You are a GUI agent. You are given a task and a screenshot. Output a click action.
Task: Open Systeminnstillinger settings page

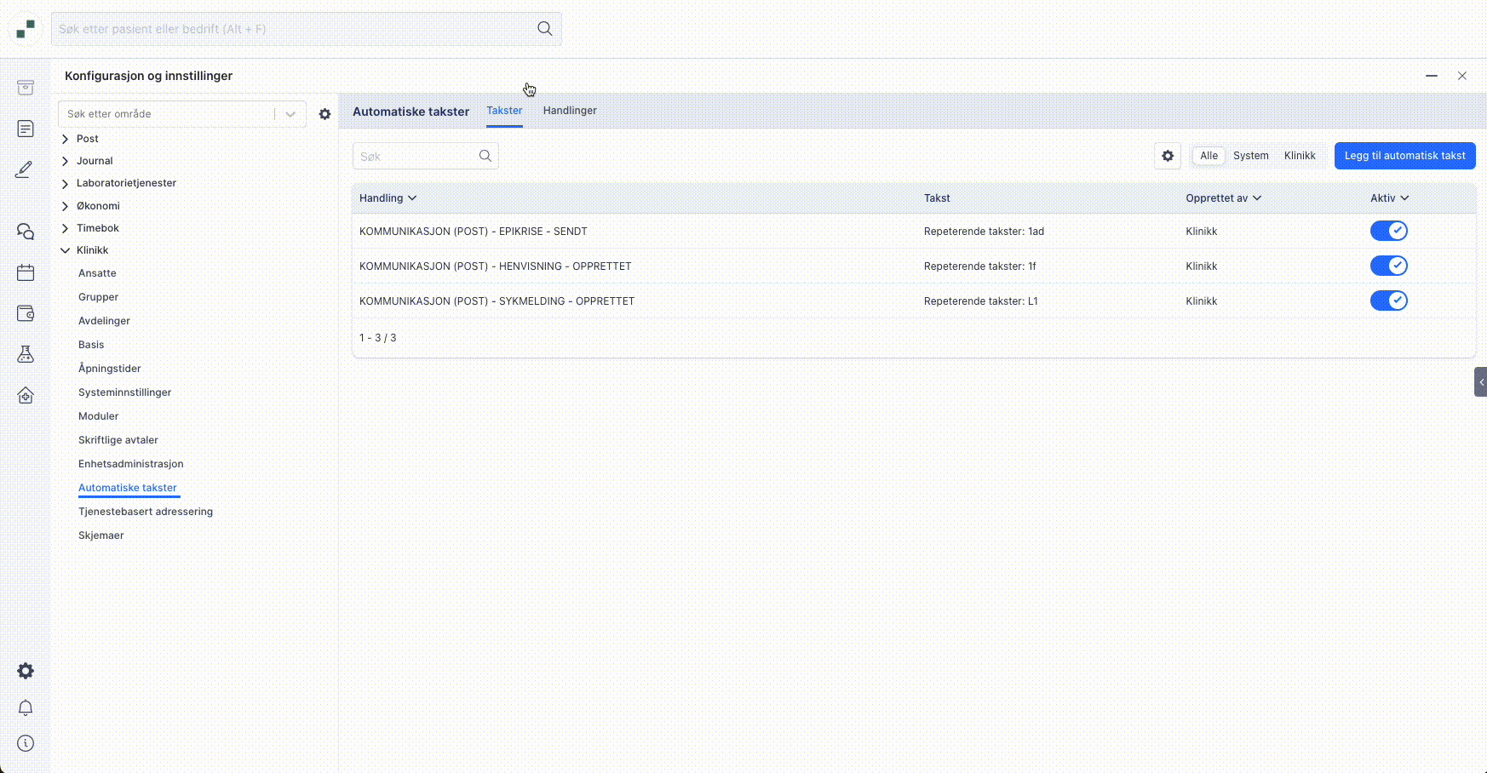(124, 392)
